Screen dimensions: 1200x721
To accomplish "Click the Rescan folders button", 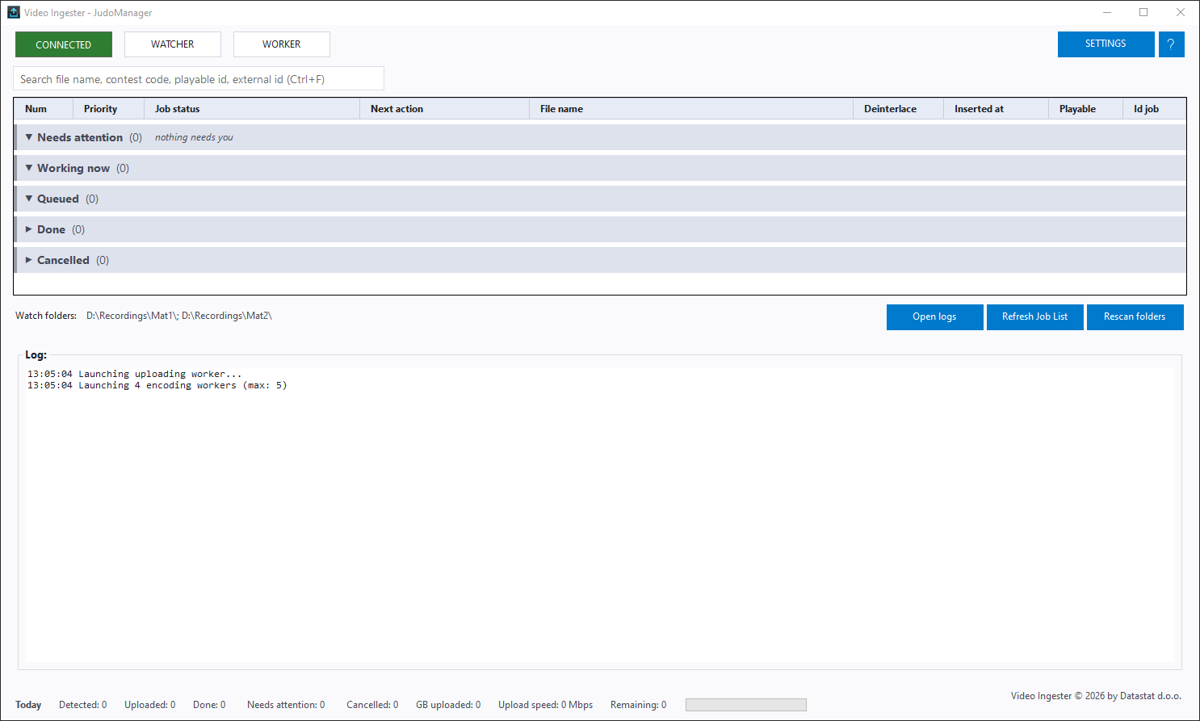I will (x=1135, y=317).
